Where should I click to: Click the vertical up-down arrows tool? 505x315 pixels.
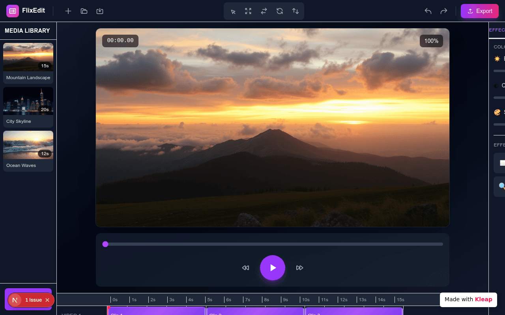click(296, 11)
